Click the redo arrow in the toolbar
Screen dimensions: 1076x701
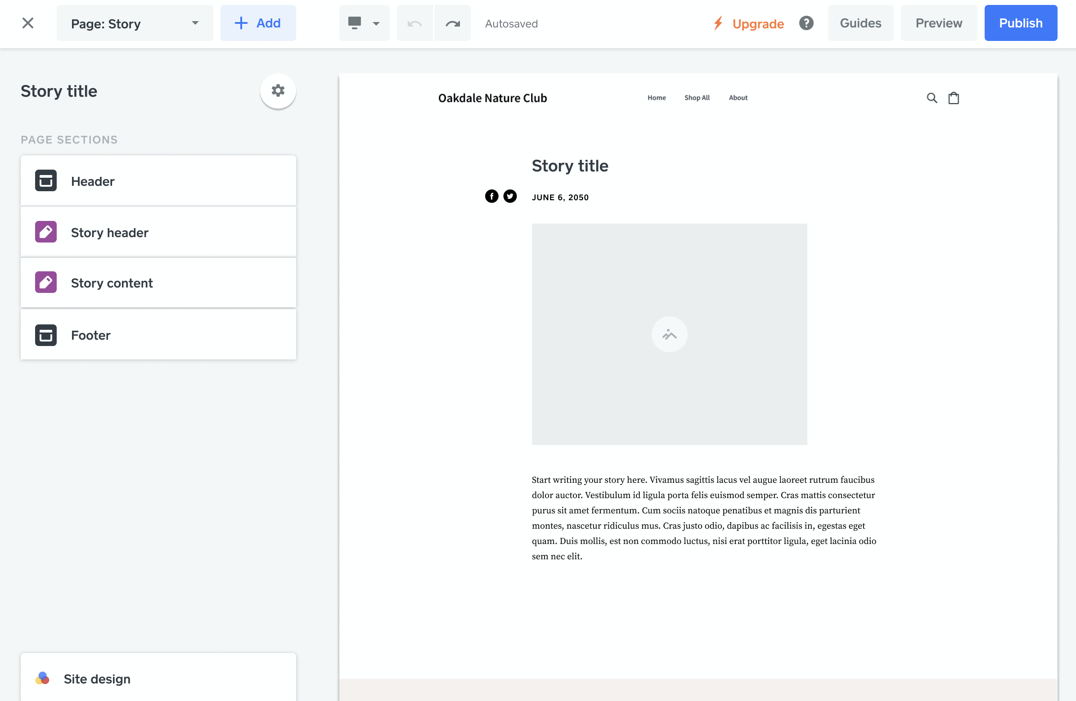coord(452,23)
